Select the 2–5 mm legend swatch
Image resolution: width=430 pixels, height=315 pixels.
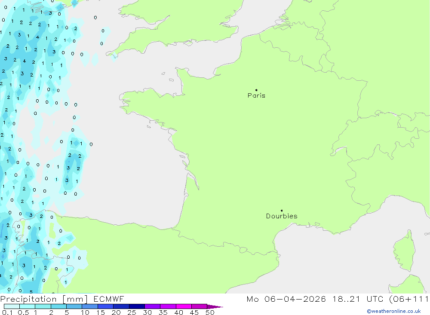point(58,306)
